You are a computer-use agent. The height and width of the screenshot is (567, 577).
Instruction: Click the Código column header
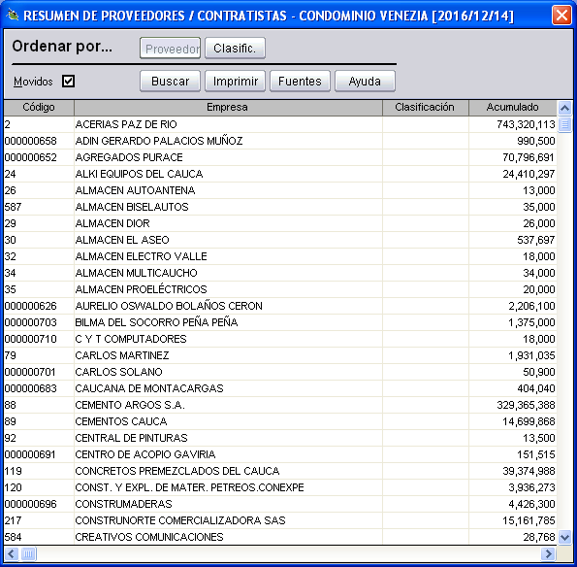coord(39,107)
